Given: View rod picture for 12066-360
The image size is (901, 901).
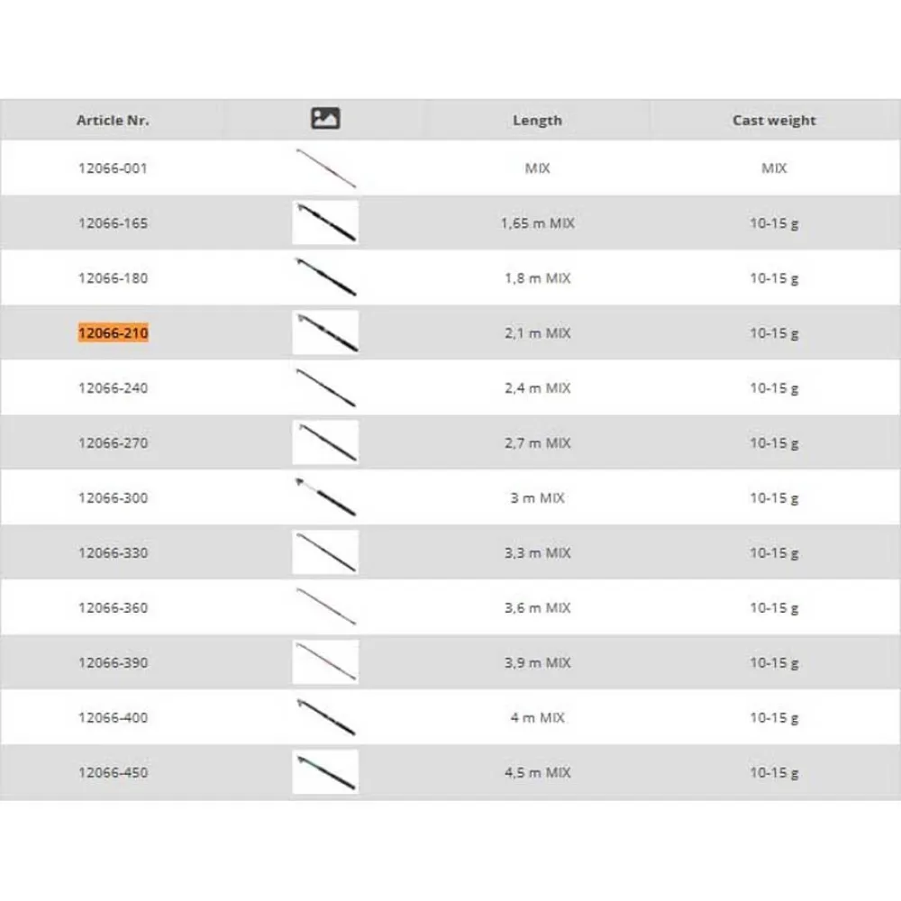Looking at the screenshot, I should 325,607.
